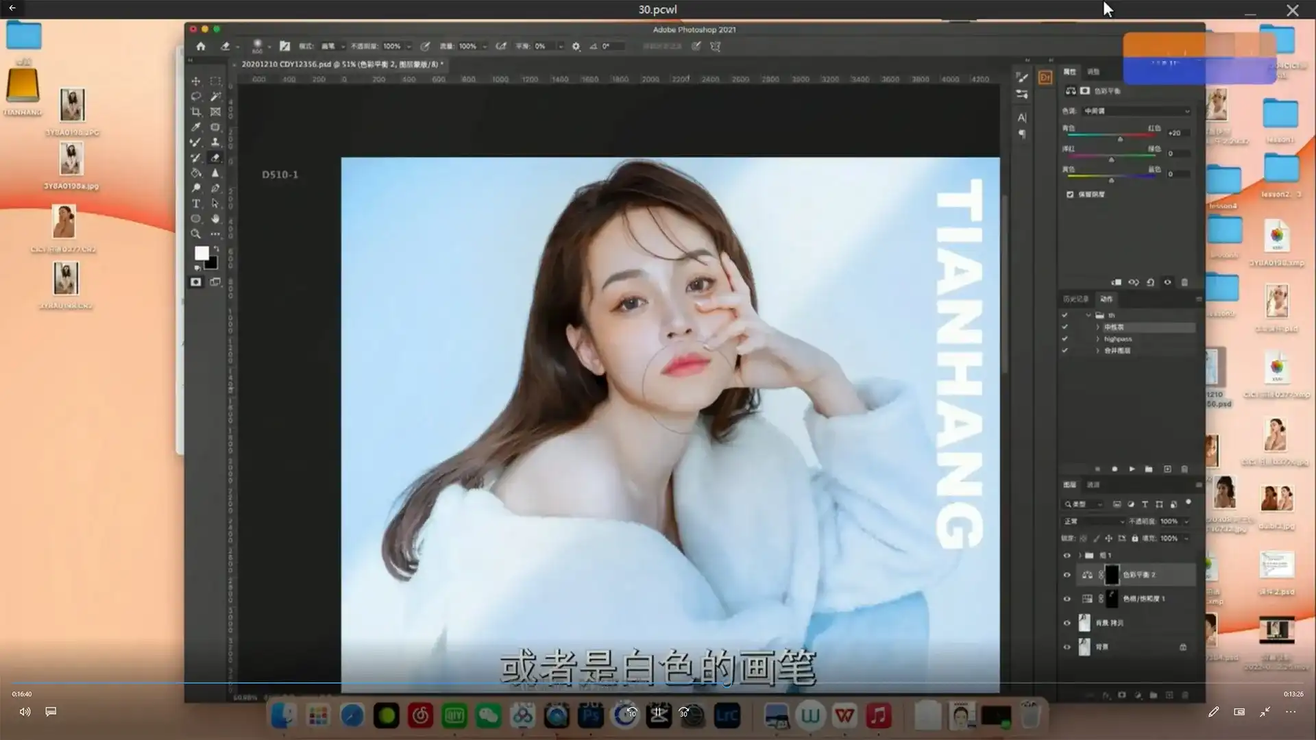This screenshot has width=1316, height=740.
Task: Switch to the 历史记录 tab
Action: tap(1077, 299)
